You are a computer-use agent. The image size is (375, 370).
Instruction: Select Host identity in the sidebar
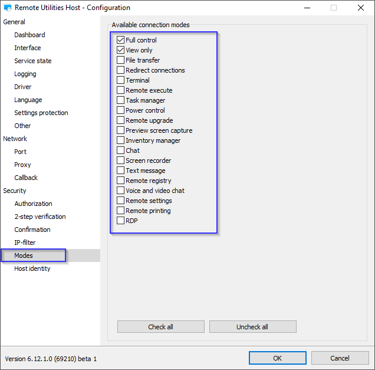pyautogui.click(x=32, y=269)
